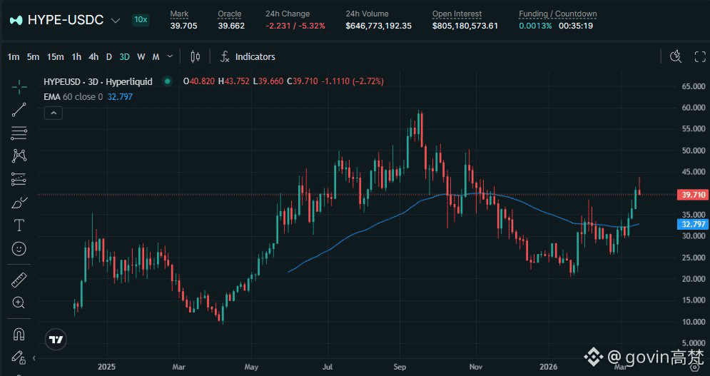Screen dimensions: 710x376
Task: Click the 2025 time axis label
Action: (x=107, y=367)
